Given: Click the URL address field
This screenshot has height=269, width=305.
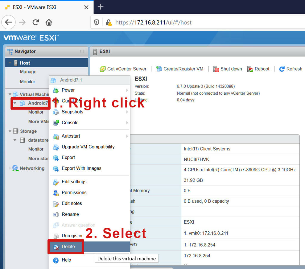Looking at the screenshot, I should (x=198, y=22).
